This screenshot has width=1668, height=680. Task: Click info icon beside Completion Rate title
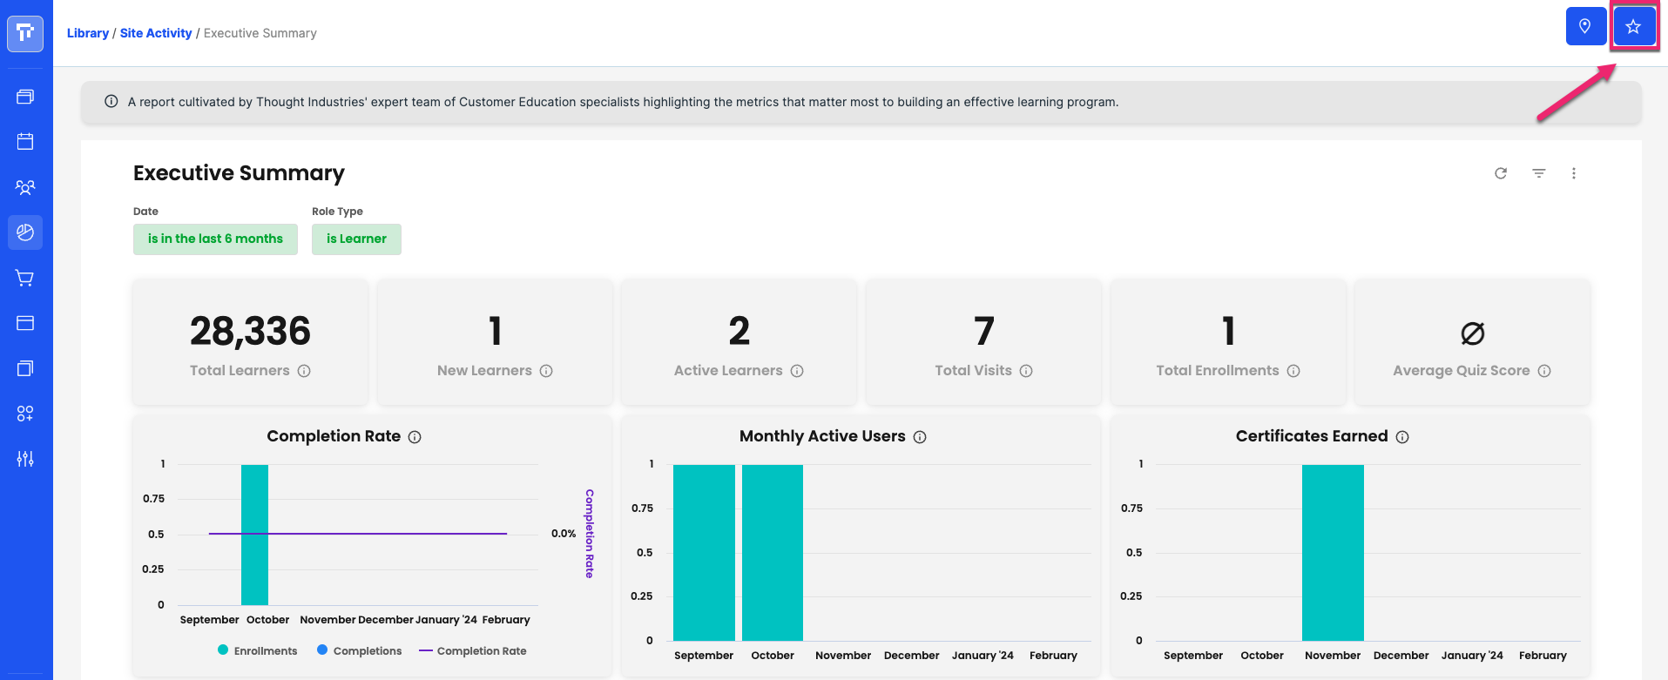pyautogui.click(x=415, y=437)
